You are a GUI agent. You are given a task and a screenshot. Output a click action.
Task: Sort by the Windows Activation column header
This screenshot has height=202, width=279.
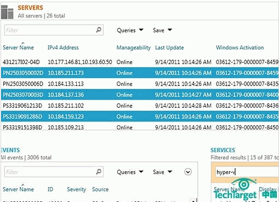240,48
